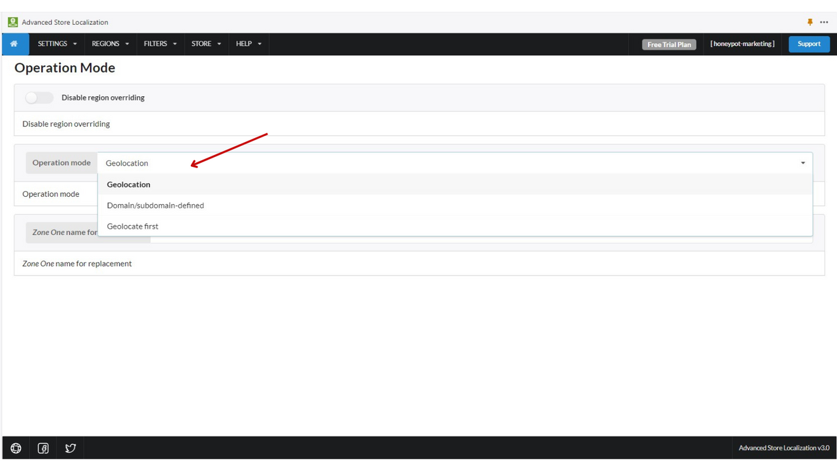Open the three-dot more options icon
The width and height of the screenshot is (837, 471).
[824, 22]
